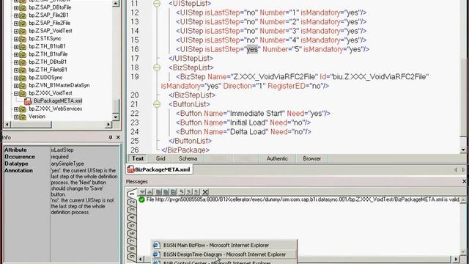The height and width of the screenshot is (264, 469).
Task: Click the folder icon of bp.Z.TH_B1toB1
Action: 23,46
